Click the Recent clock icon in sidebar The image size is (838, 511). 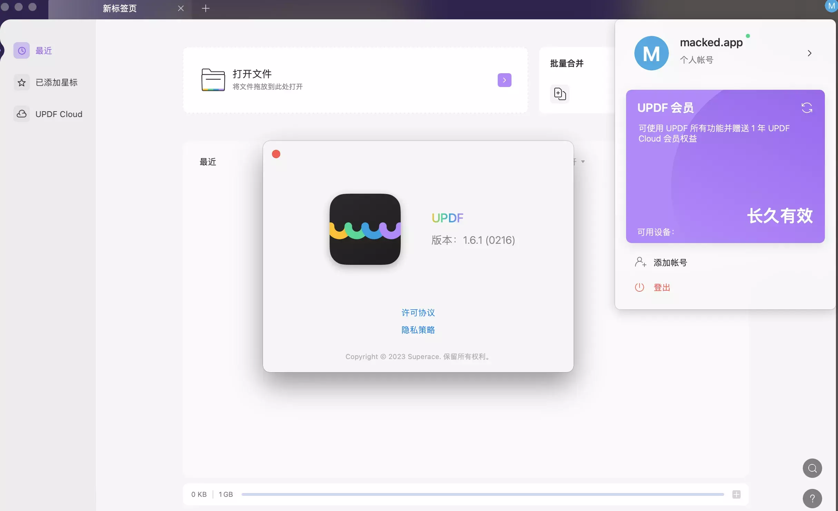coord(21,51)
